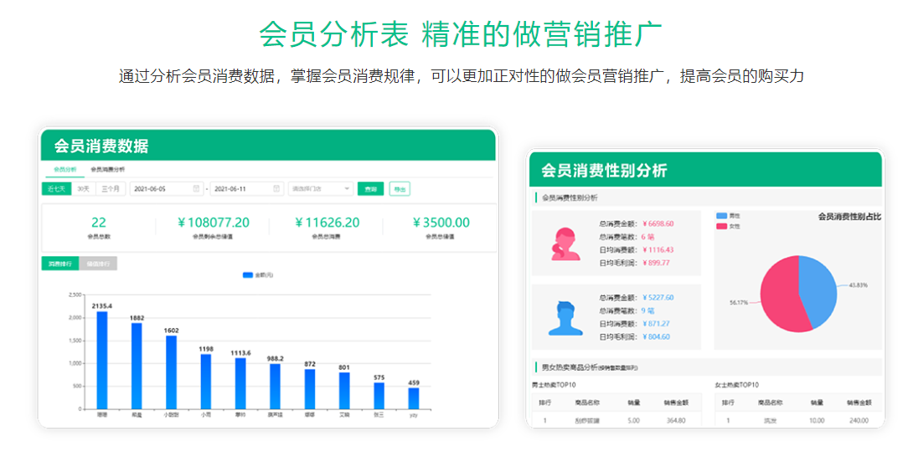
Task: Click the start date field 2021-06-05
Action: (x=166, y=188)
